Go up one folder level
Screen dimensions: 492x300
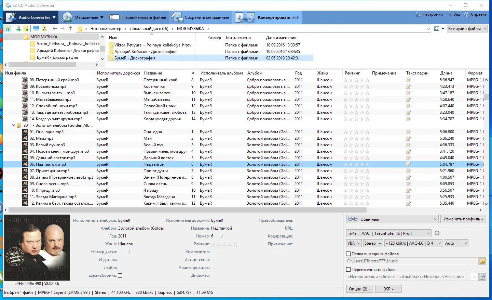tap(70, 29)
